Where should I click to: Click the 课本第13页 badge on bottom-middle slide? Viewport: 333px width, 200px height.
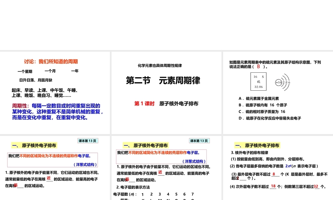click(x=200, y=141)
